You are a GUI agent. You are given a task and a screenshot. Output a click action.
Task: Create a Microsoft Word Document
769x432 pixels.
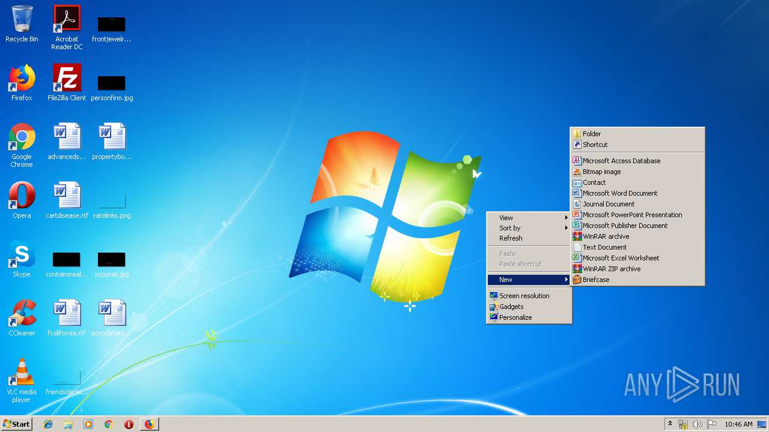click(637, 193)
